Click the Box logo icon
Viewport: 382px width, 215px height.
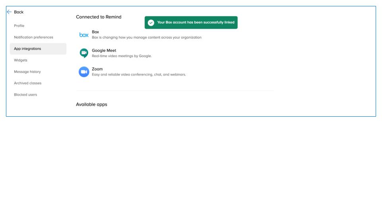click(x=84, y=35)
